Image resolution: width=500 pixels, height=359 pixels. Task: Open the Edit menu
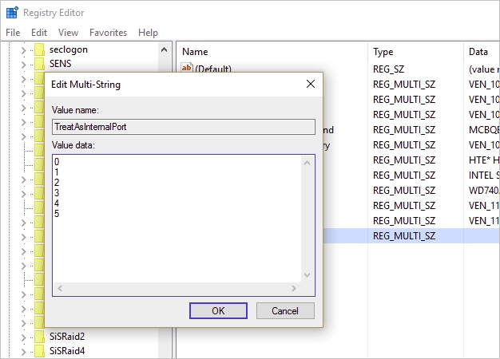[39, 33]
